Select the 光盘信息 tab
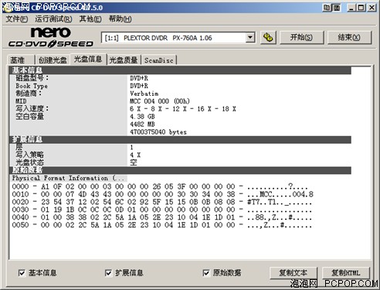The width and height of the screenshot is (380, 290). click(x=88, y=59)
